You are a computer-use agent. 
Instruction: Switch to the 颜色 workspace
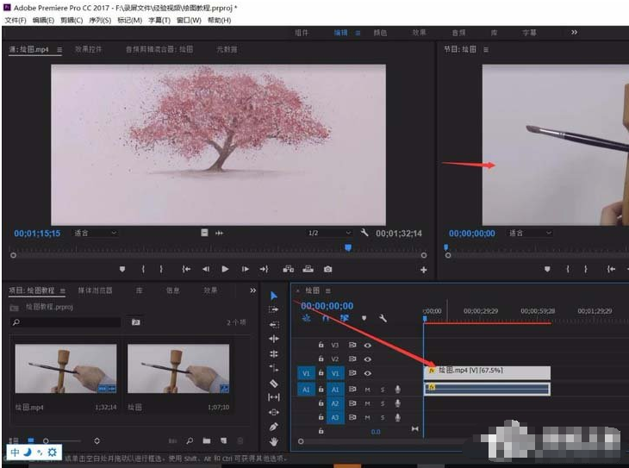pos(380,33)
